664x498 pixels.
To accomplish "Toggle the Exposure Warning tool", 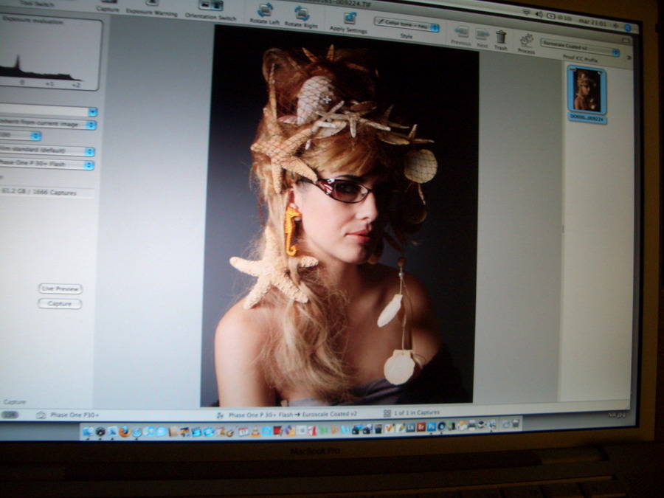I will tap(151, 3).
